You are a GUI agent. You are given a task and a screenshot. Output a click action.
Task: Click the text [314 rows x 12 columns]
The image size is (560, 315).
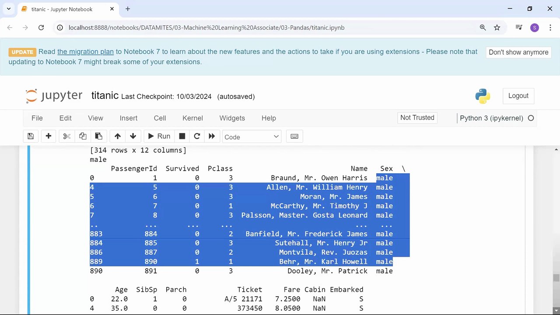pyautogui.click(x=138, y=150)
